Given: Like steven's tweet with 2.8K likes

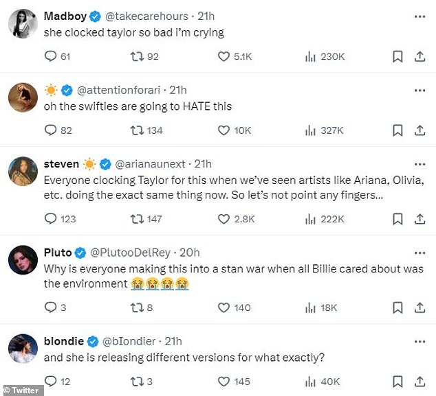Looking at the screenshot, I should point(224,219).
